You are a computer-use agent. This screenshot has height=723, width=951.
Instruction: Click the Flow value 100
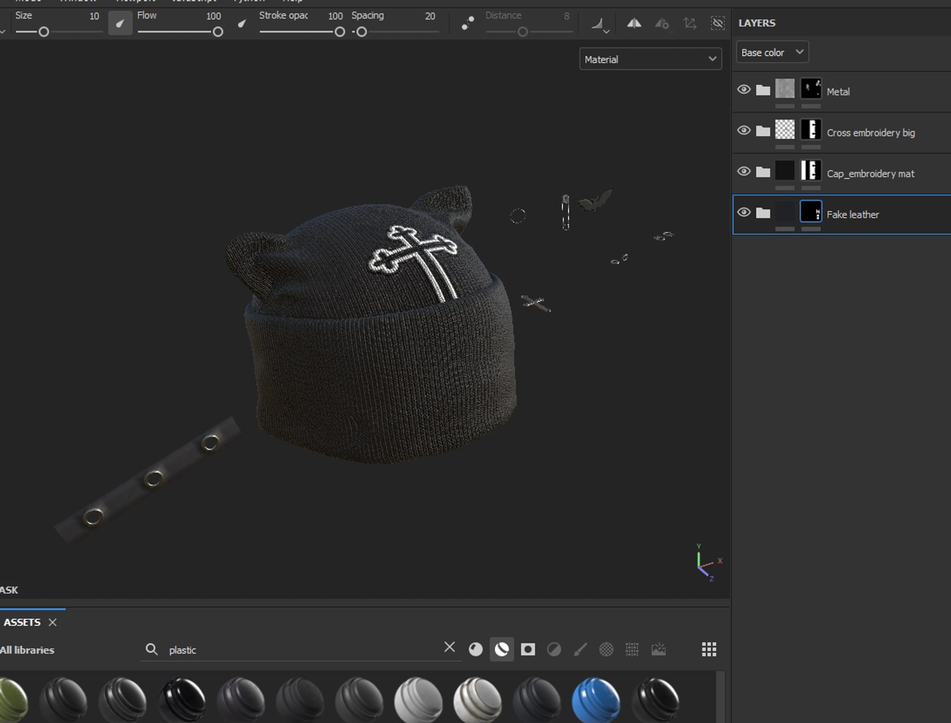click(213, 16)
